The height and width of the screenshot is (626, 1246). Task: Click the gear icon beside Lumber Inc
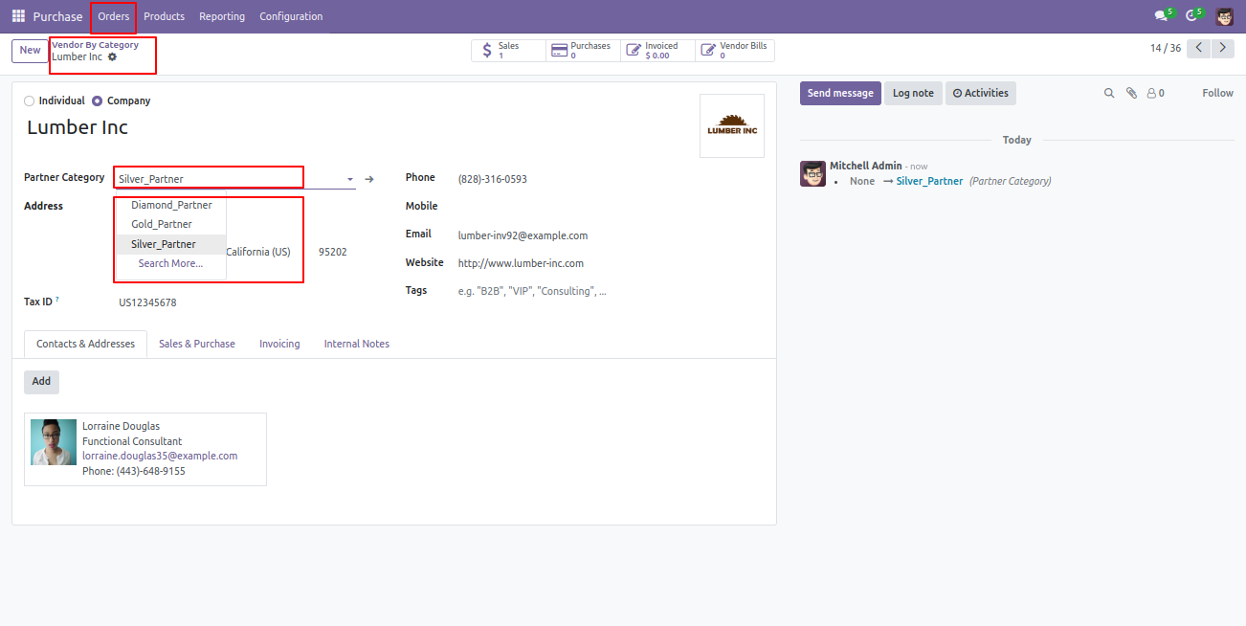click(x=112, y=57)
